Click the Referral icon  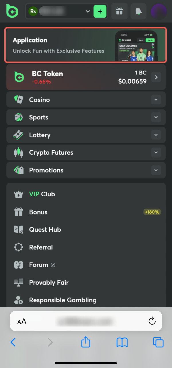point(19,247)
